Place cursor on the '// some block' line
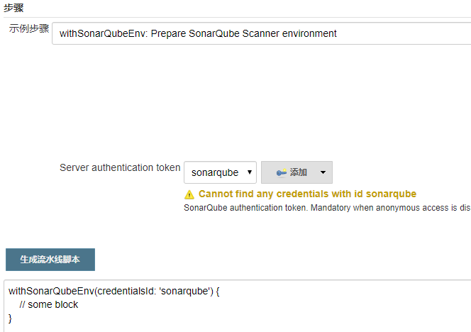This screenshot has height=332, width=471. (48, 304)
